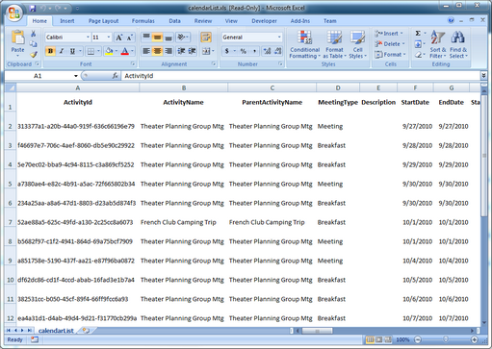Image resolution: width=492 pixels, height=349 pixels.
Task: Align text right
Action: 168,51
